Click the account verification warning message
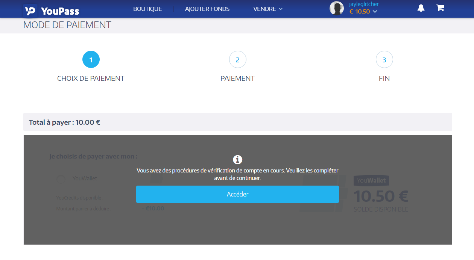This screenshot has width=474, height=260. coord(237,174)
